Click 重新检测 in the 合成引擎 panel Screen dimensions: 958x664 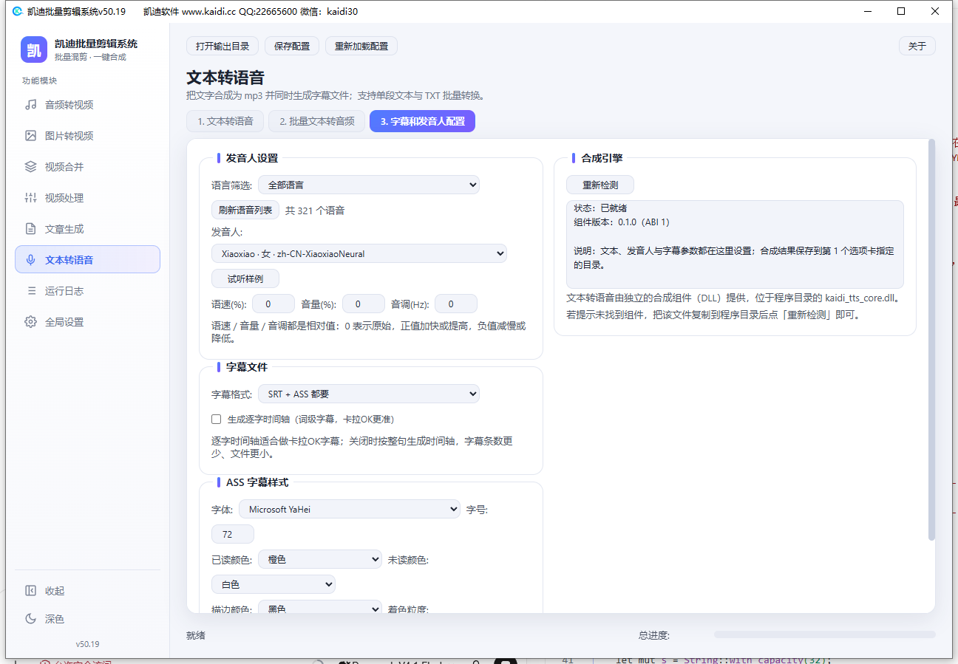coord(600,185)
